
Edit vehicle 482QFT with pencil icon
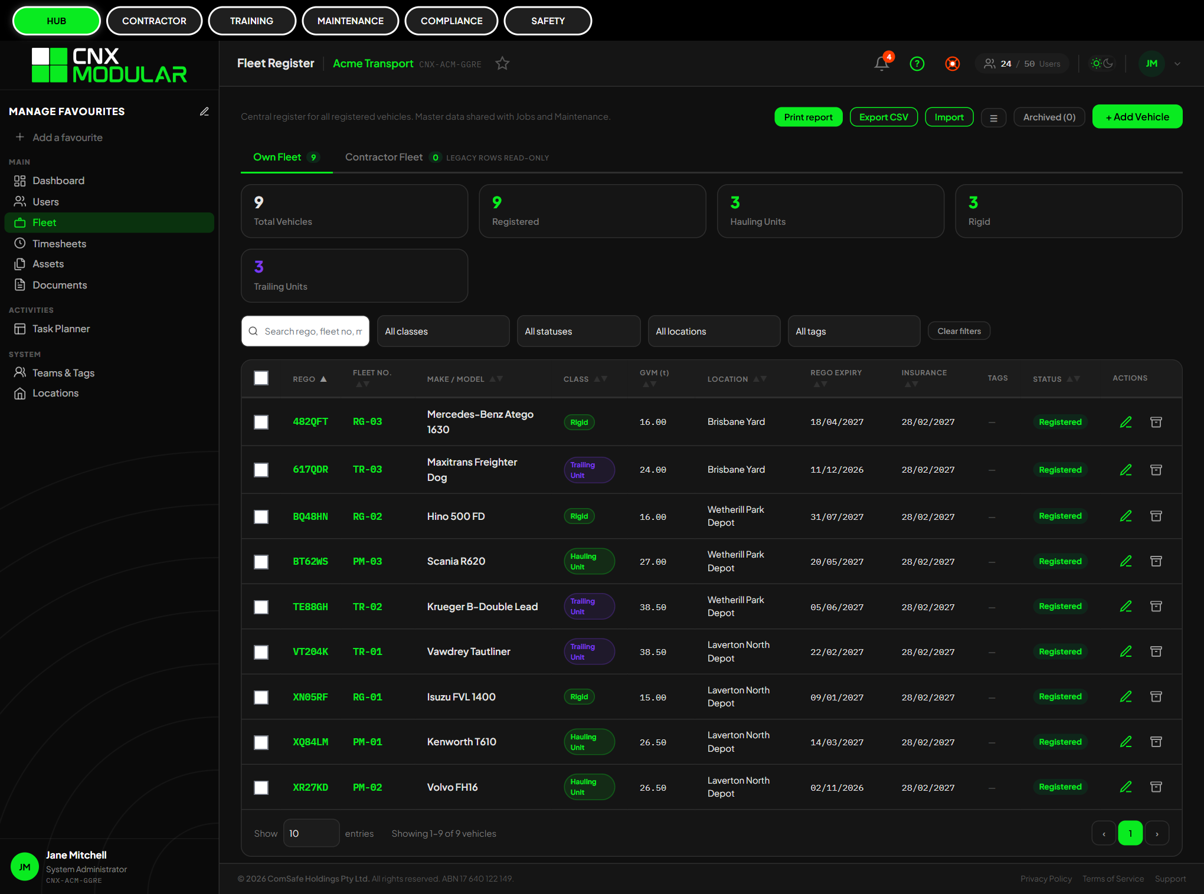(1126, 422)
